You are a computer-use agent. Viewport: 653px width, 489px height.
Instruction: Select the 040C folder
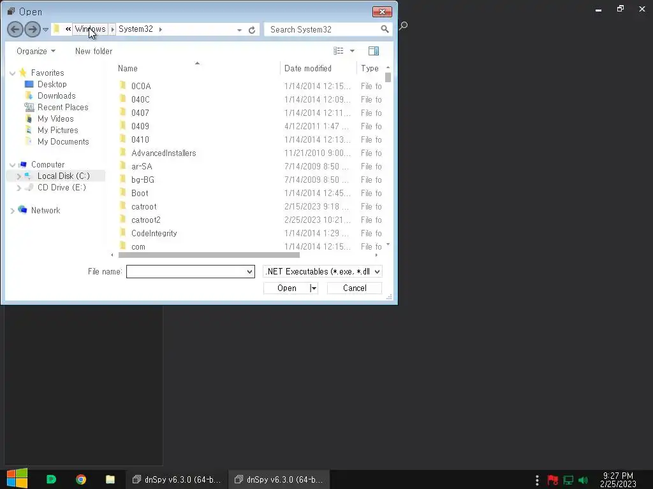tap(140, 99)
